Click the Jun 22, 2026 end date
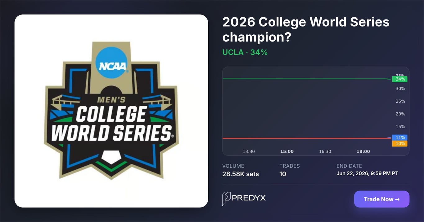 click(x=367, y=173)
